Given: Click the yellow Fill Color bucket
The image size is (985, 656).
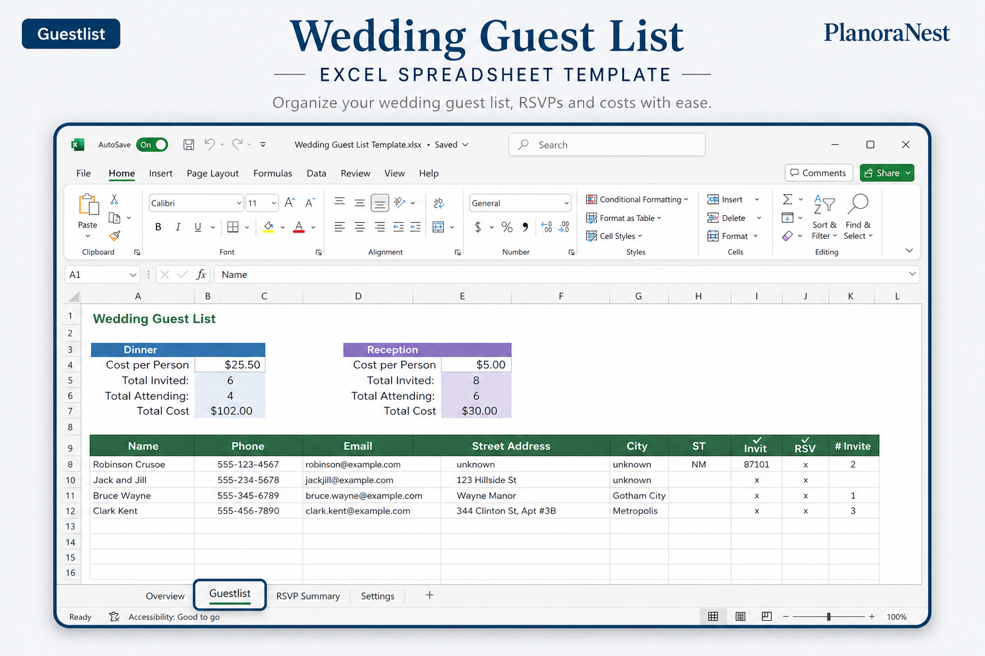Looking at the screenshot, I should (269, 227).
